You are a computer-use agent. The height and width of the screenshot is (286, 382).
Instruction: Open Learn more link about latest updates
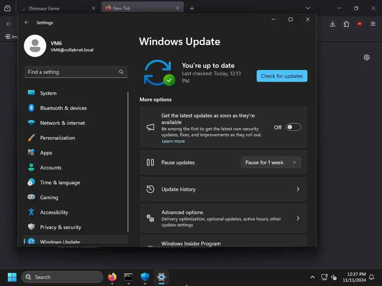(x=173, y=141)
